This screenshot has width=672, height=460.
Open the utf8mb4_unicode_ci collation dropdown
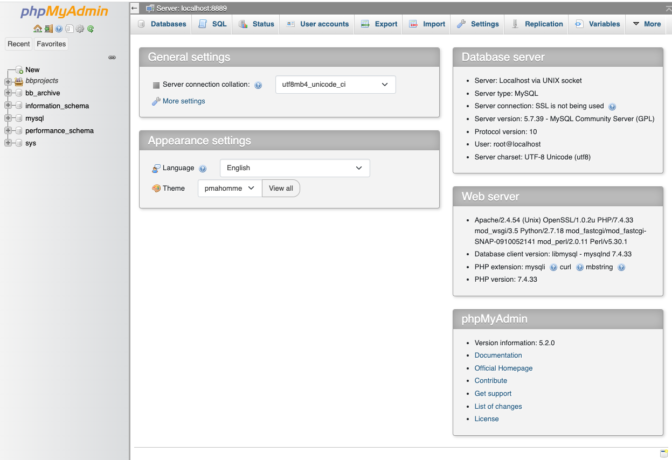335,85
